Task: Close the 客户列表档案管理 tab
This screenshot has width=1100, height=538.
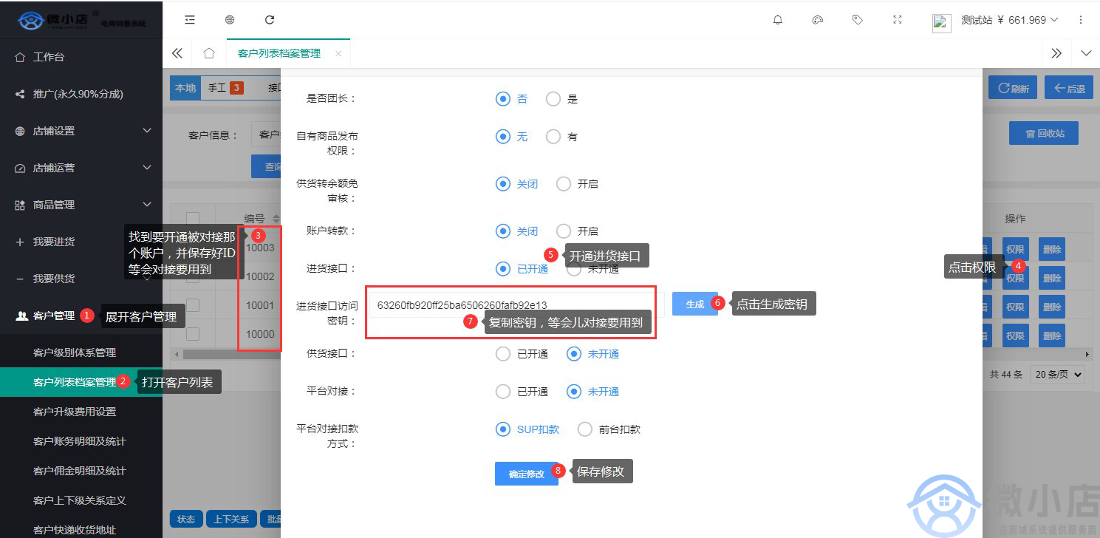Action: 338,53
